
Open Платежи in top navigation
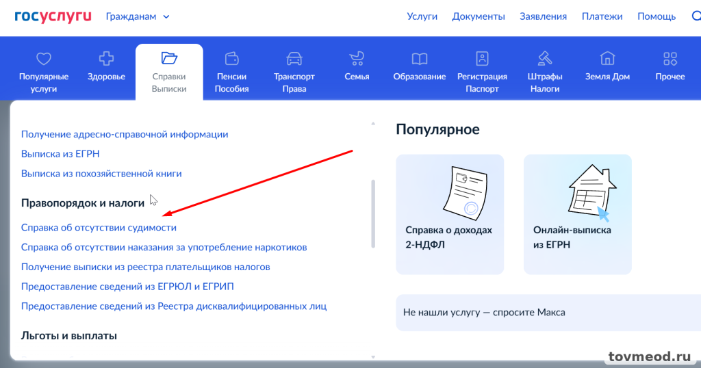(602, 16)
